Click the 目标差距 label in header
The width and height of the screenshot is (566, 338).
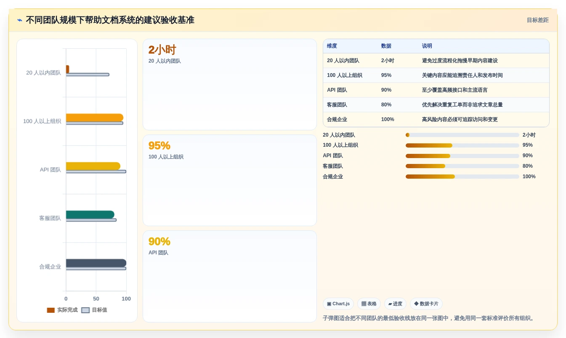[537, 20]
